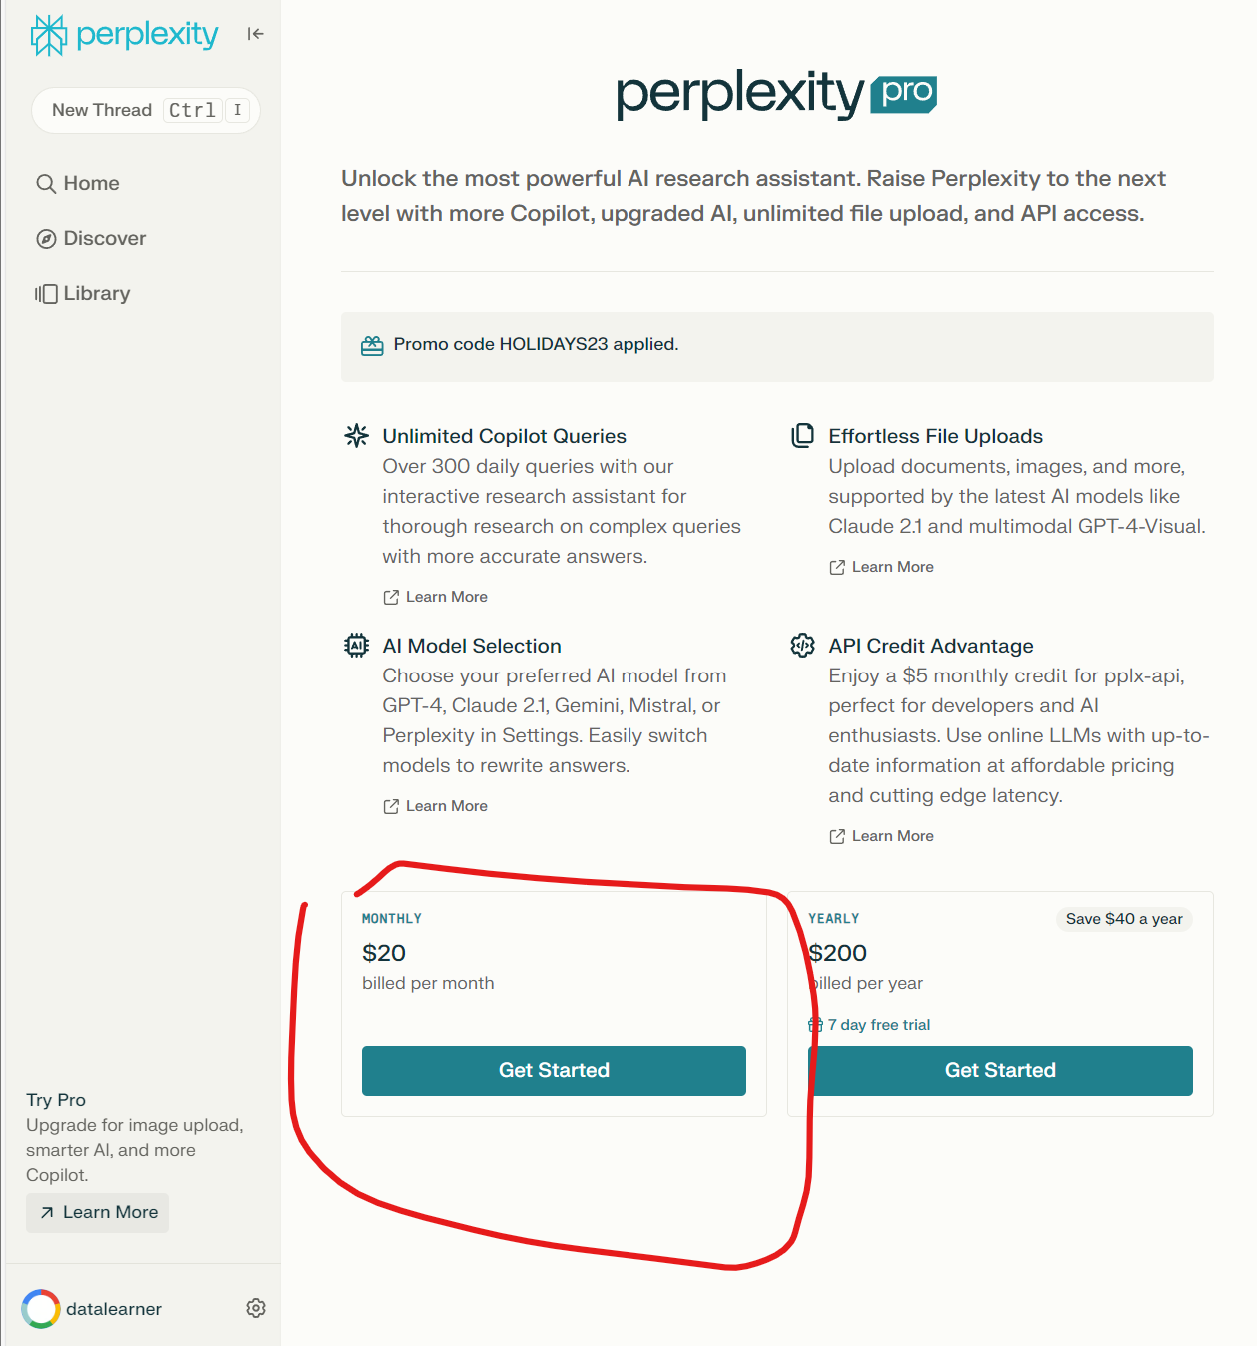Click the gift icon beside the promo code

tap(372, 346)
